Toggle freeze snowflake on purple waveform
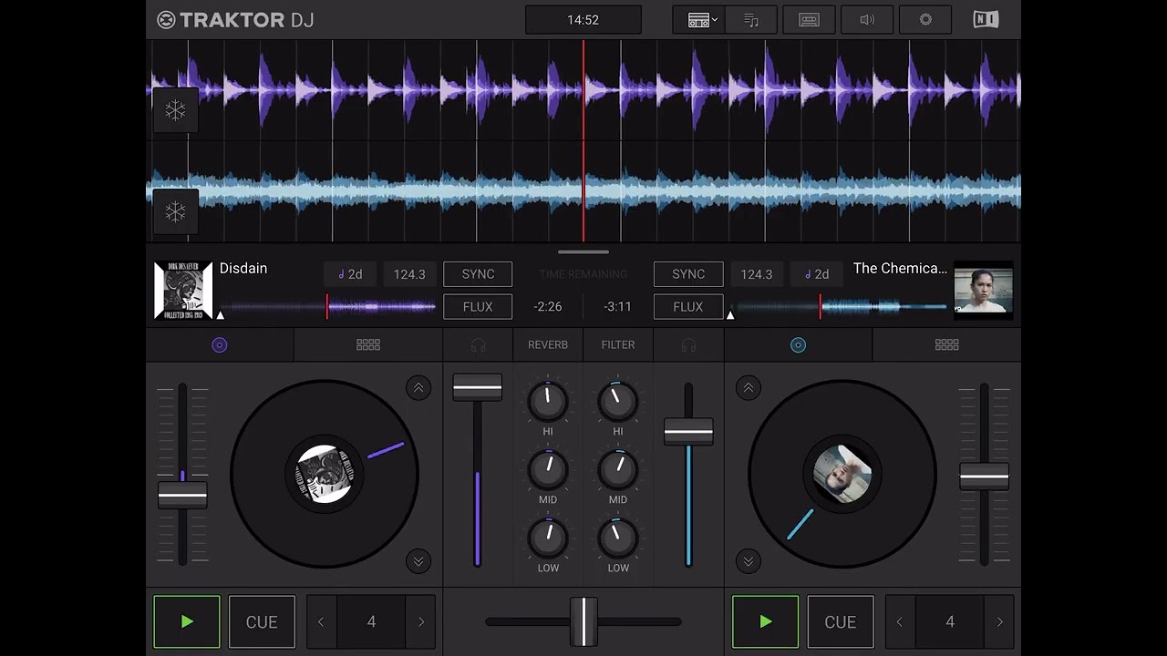The width and height of the screenshot is (1167, 656). point(175,111)
